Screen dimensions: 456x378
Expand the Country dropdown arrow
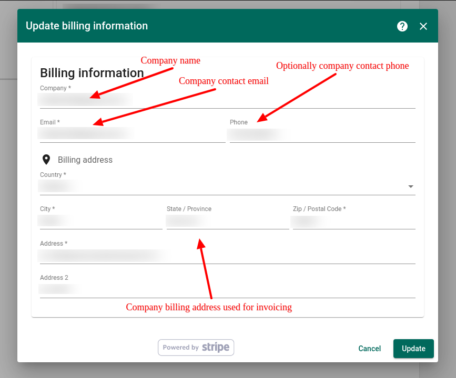coord(410,186)
